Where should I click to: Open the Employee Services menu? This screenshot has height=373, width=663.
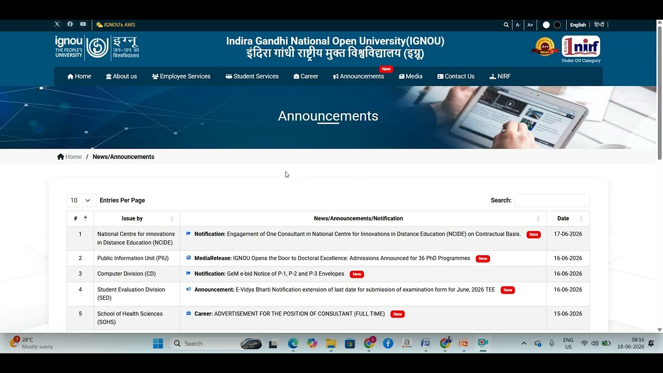(181, 76)
